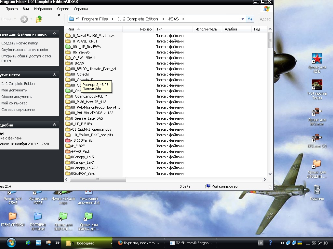The height and width of the screenshot is (249, 333).
Task: Open the address bar history dropdown
Action: click(243, 19)
